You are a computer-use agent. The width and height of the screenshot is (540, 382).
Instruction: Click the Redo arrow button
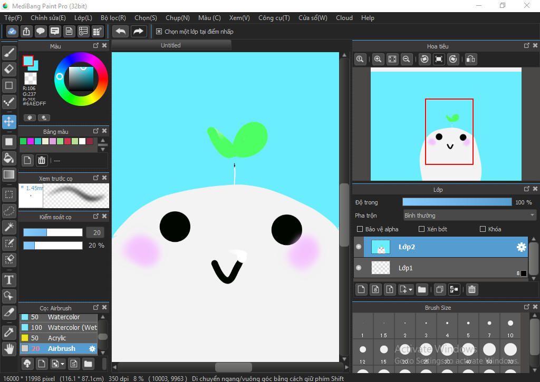click(x=139, y=31)
